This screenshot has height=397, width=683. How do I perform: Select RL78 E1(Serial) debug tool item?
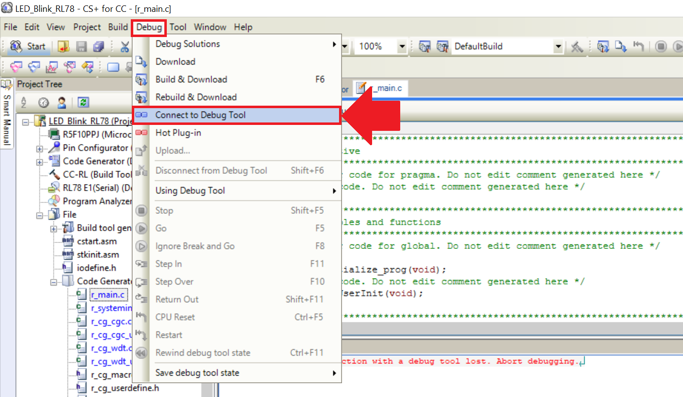(90, 188)
